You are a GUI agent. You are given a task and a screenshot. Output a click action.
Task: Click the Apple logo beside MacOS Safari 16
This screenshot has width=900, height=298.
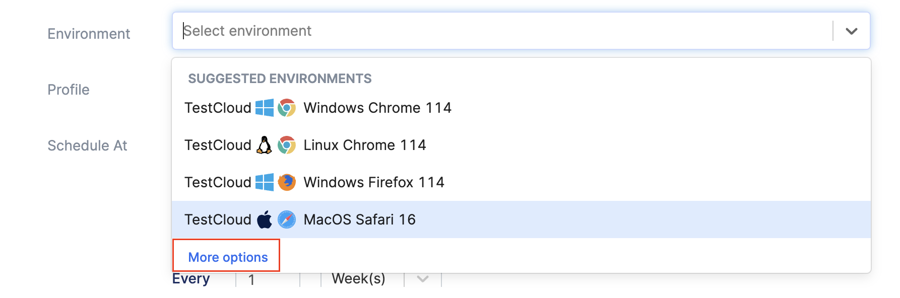(264, 219)
